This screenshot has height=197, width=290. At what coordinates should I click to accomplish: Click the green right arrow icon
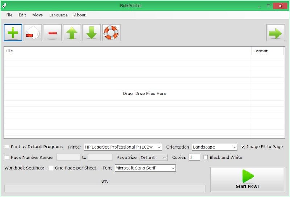(275, 33)
